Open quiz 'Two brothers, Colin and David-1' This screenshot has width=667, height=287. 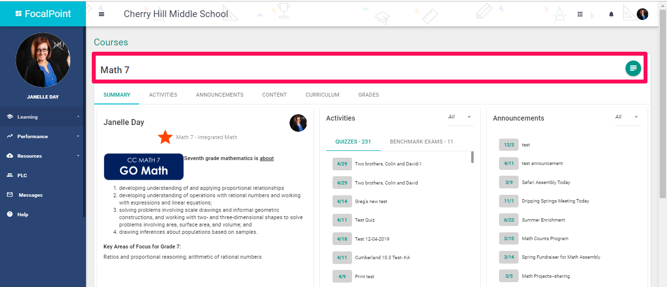[388, 164]
